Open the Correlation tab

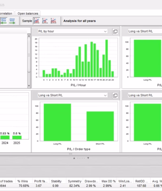[x=6, y=13]
